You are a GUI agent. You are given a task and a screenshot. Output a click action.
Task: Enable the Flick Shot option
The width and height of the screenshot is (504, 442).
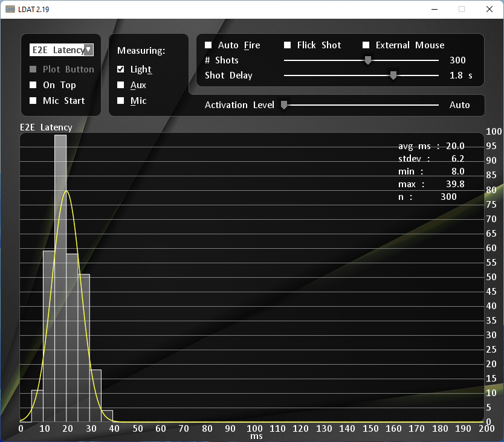click(288, 45)
